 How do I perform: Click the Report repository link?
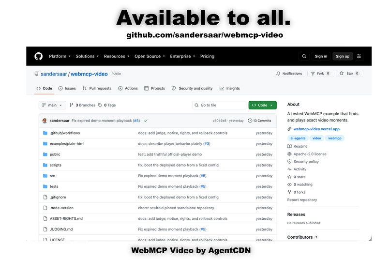tap(302, 200)
